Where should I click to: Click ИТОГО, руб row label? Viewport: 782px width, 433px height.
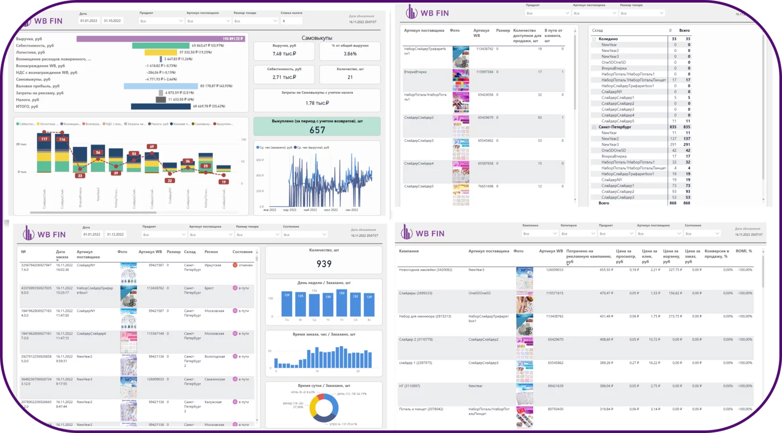coord(27,106)
